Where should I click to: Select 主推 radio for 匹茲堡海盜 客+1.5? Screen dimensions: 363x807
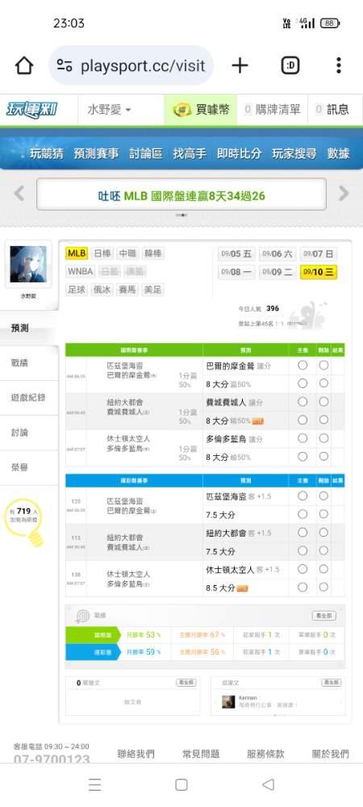302,495
